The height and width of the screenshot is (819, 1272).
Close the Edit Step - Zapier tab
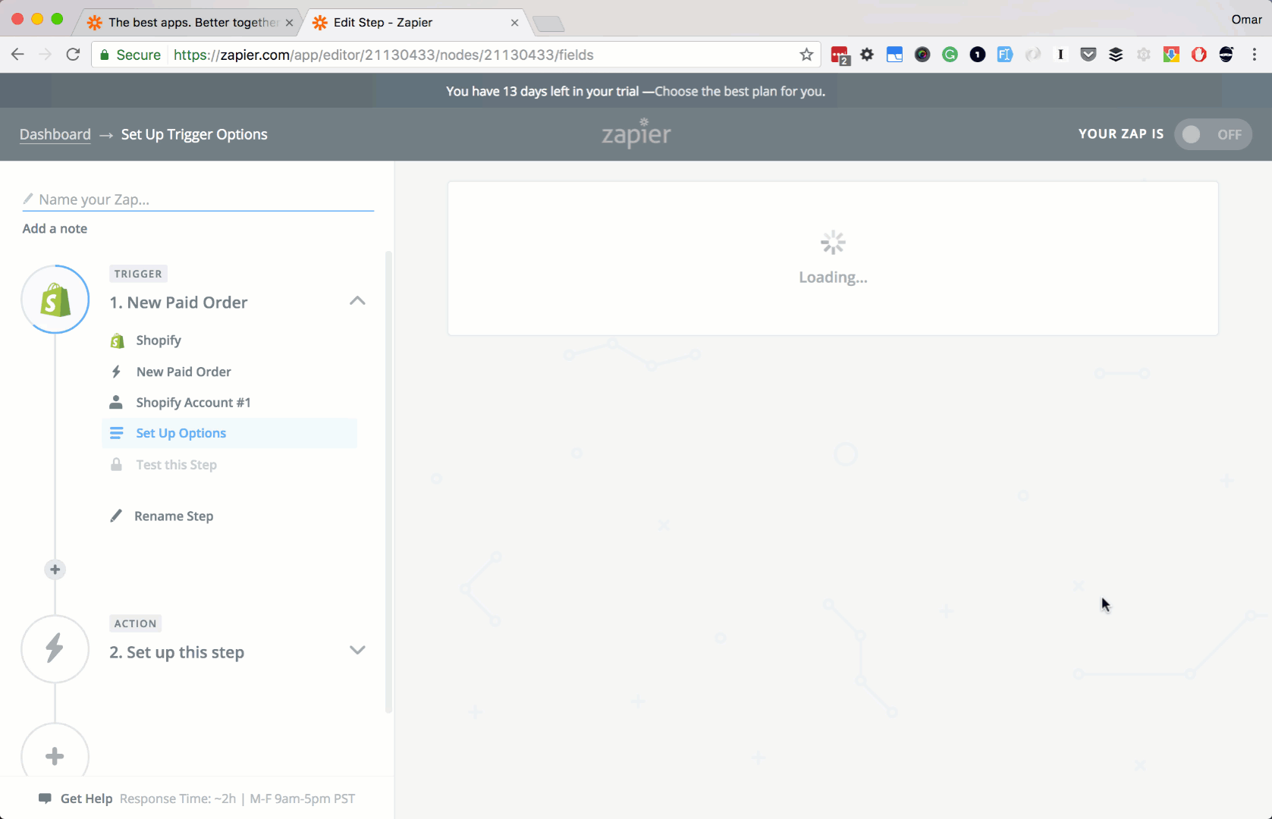pyautogui.click(x=514, y=23)
